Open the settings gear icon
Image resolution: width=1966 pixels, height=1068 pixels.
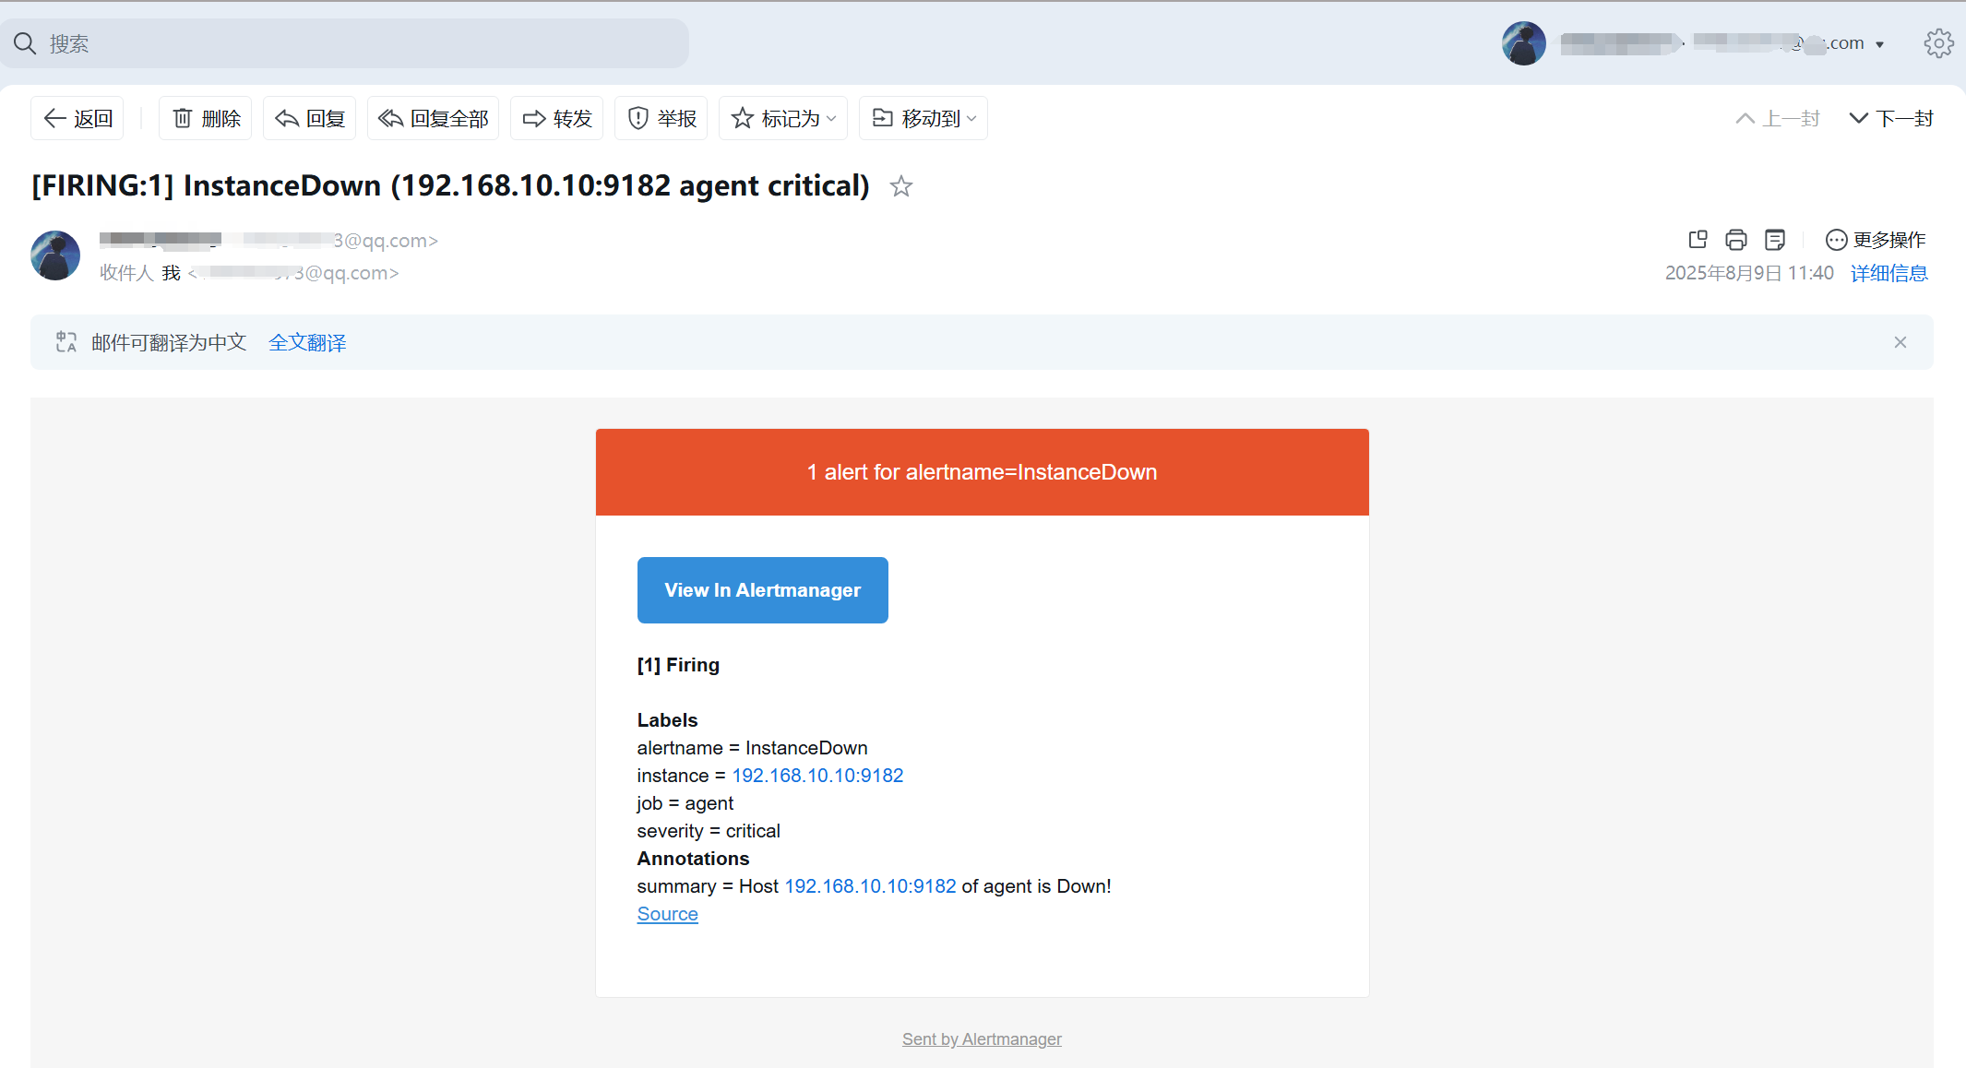click(1938, 43)
